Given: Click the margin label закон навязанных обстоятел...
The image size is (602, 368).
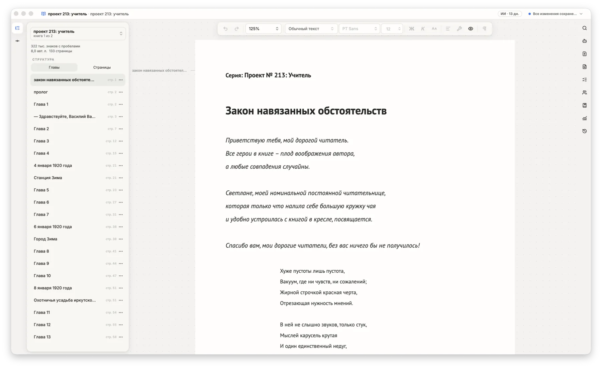Looking at the screenshot, I should [159, 70].
